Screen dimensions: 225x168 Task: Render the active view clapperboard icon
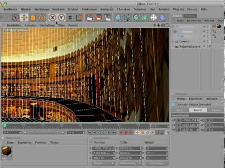(90, 18)
